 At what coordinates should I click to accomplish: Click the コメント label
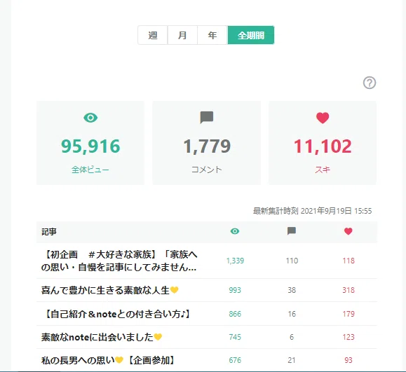207,170
